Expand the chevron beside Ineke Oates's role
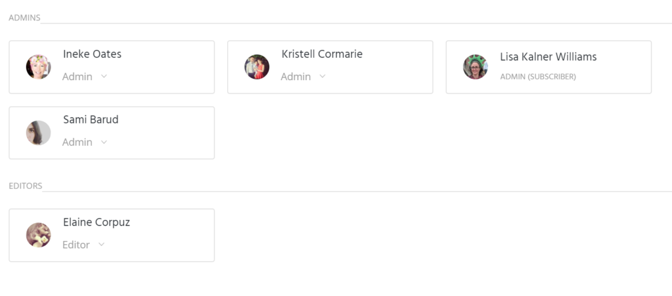Image resolution: width=672 pixels, height=296 pixels. pyautogui.click(x=104, y=76)
